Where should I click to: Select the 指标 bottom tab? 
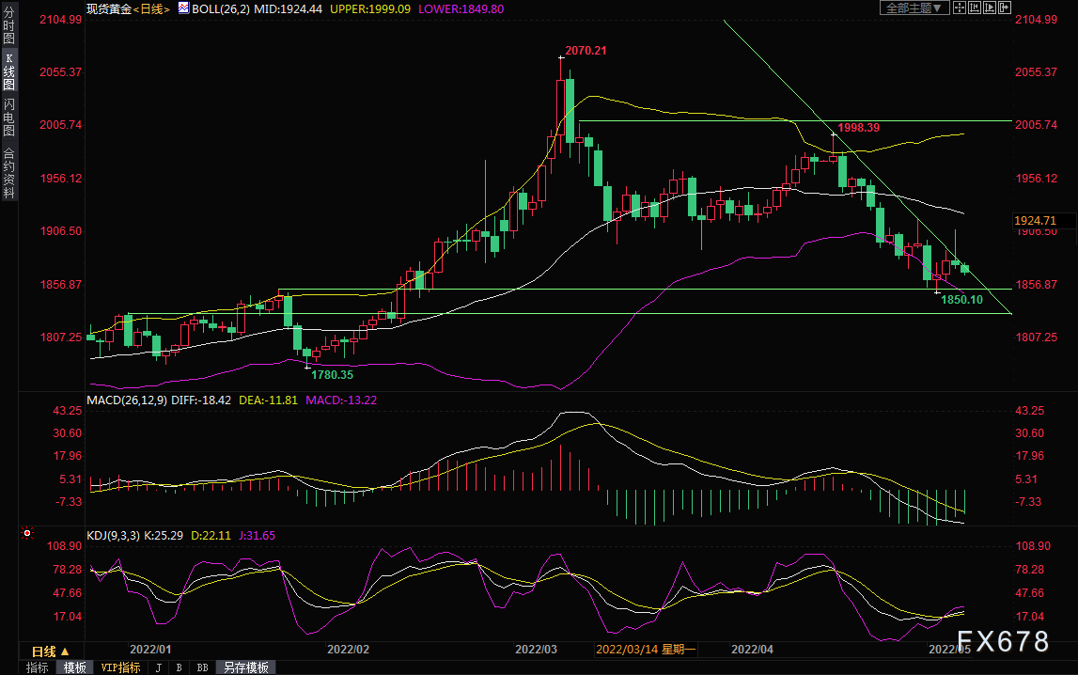pos(38,667)
